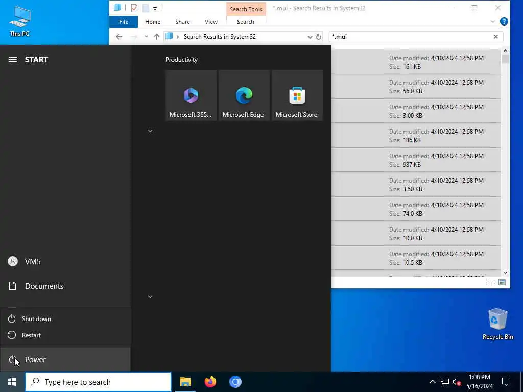Click the muted volume tray icon
Screen dimensions: 523x392
click(457, 382)
